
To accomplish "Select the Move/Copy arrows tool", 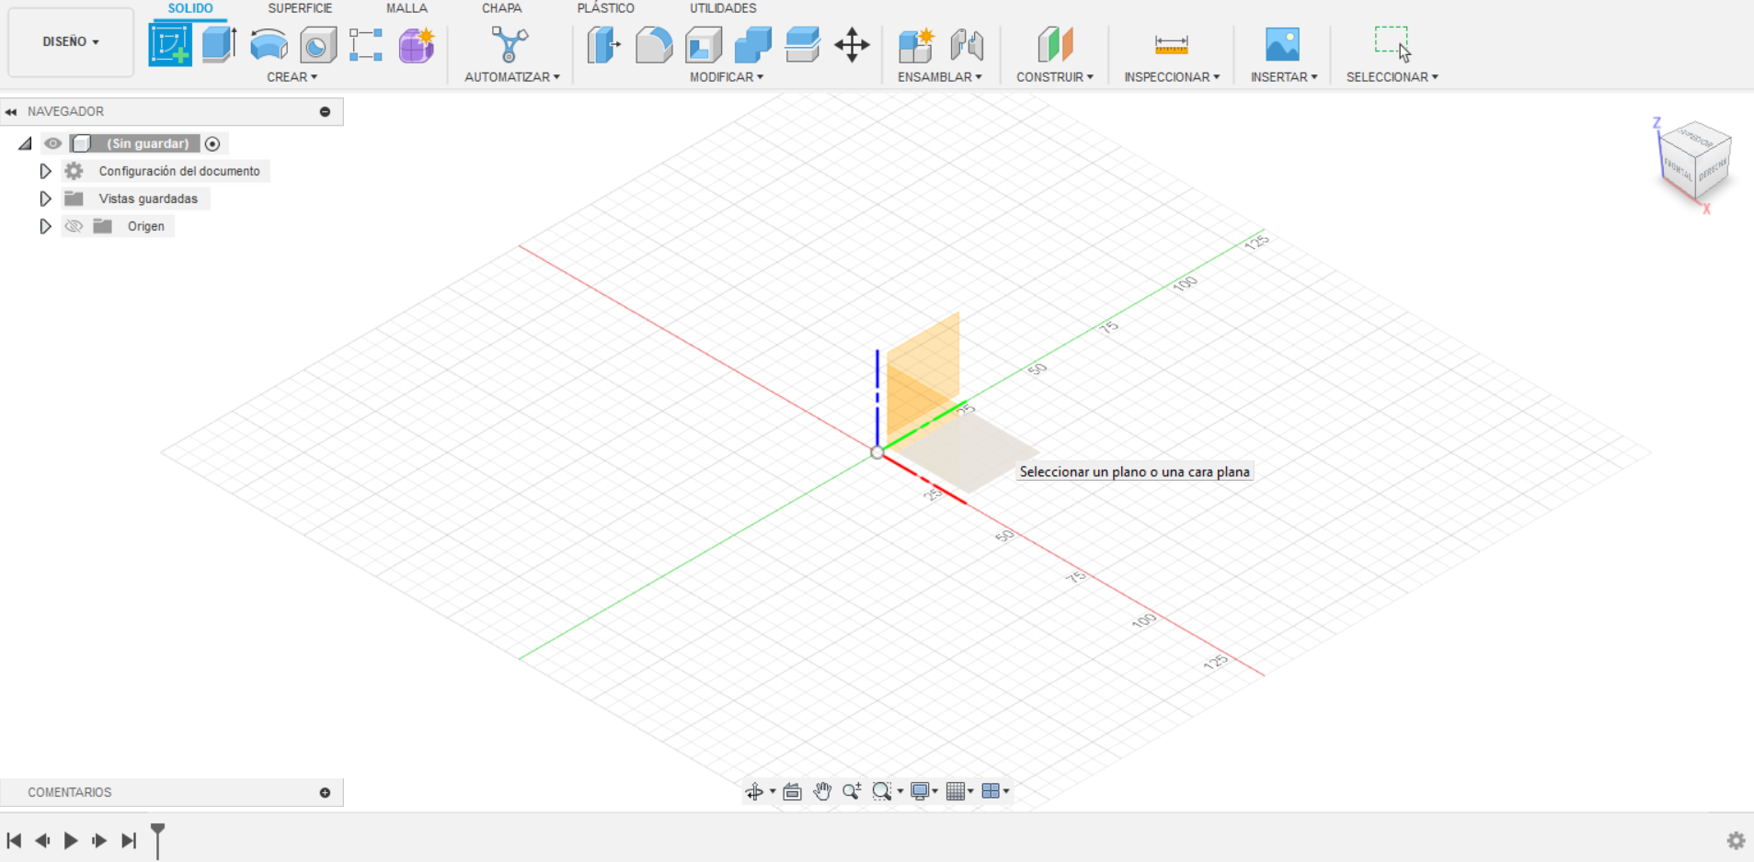I will (x=852, y=44).
